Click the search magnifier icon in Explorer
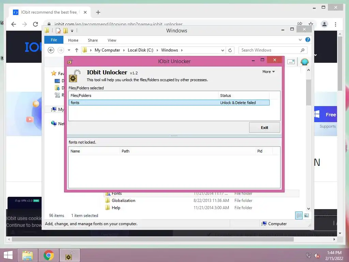This screenshot has width=349, height=262. click(x=303, y=50)
